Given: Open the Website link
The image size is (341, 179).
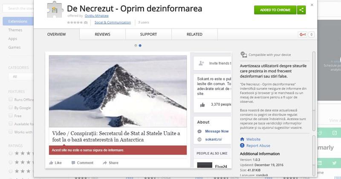Looking at the screenshot, I should [253, 139].
